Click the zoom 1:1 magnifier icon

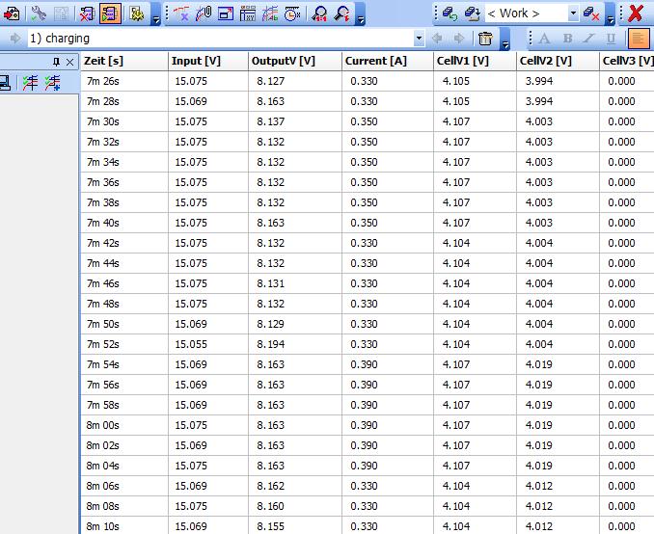pos(320,13)
